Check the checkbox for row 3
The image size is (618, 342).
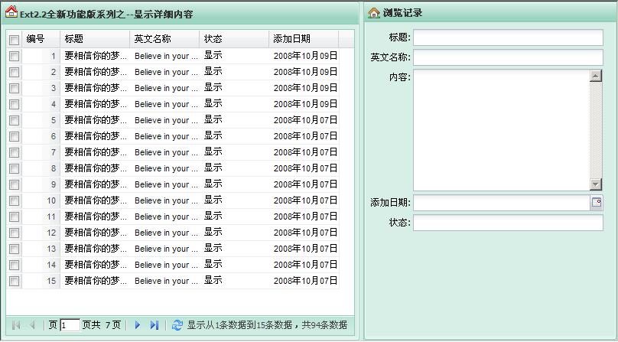click(15, 88)
